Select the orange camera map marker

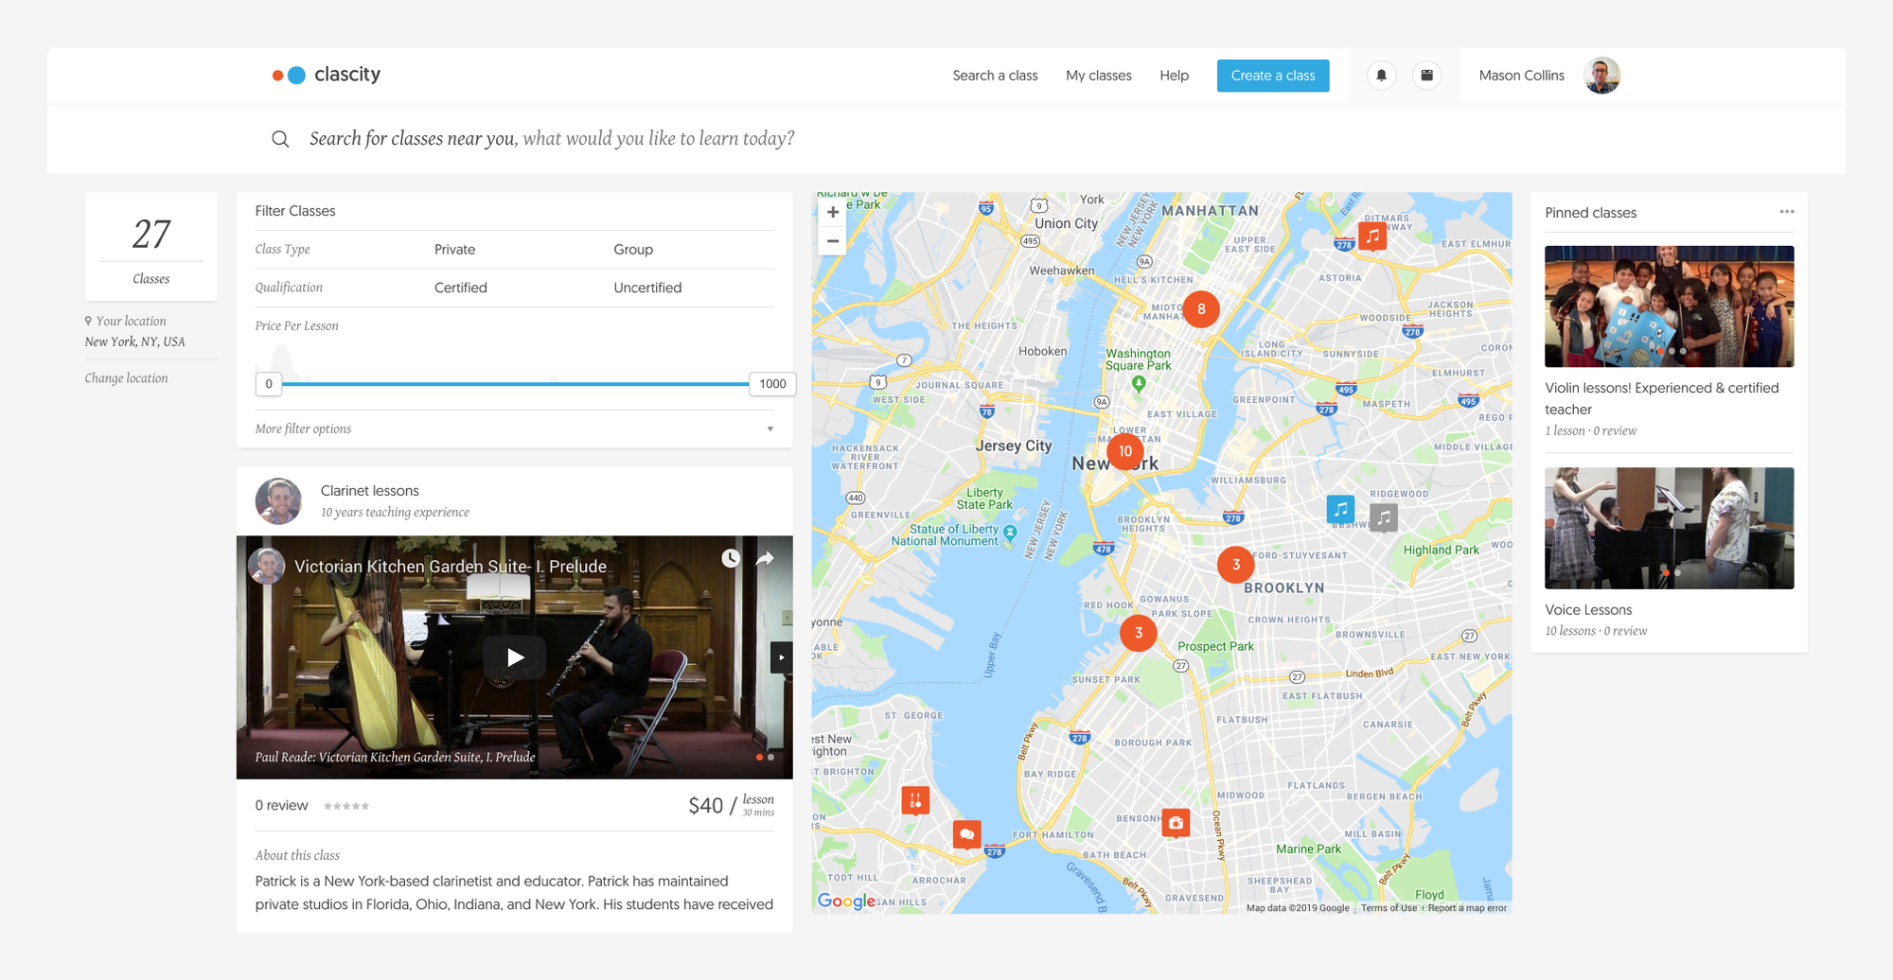pos(1176,823)
